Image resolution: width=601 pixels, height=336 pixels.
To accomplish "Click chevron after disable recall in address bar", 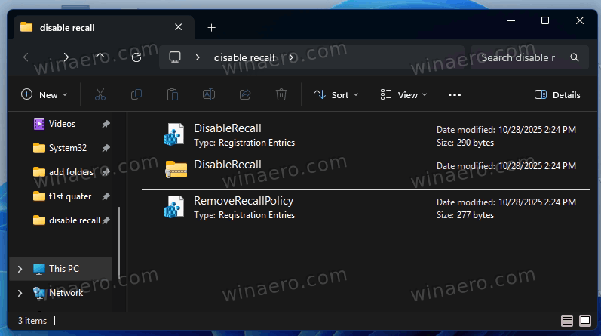I will coord(291,57).
